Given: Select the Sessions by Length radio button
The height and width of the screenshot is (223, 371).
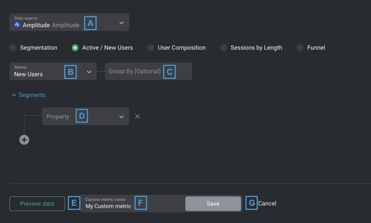Looking at the screenshot, I should click(x=223, y=48).
